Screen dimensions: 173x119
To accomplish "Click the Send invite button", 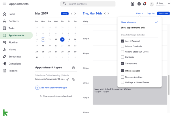I will (x=164, y=14).
